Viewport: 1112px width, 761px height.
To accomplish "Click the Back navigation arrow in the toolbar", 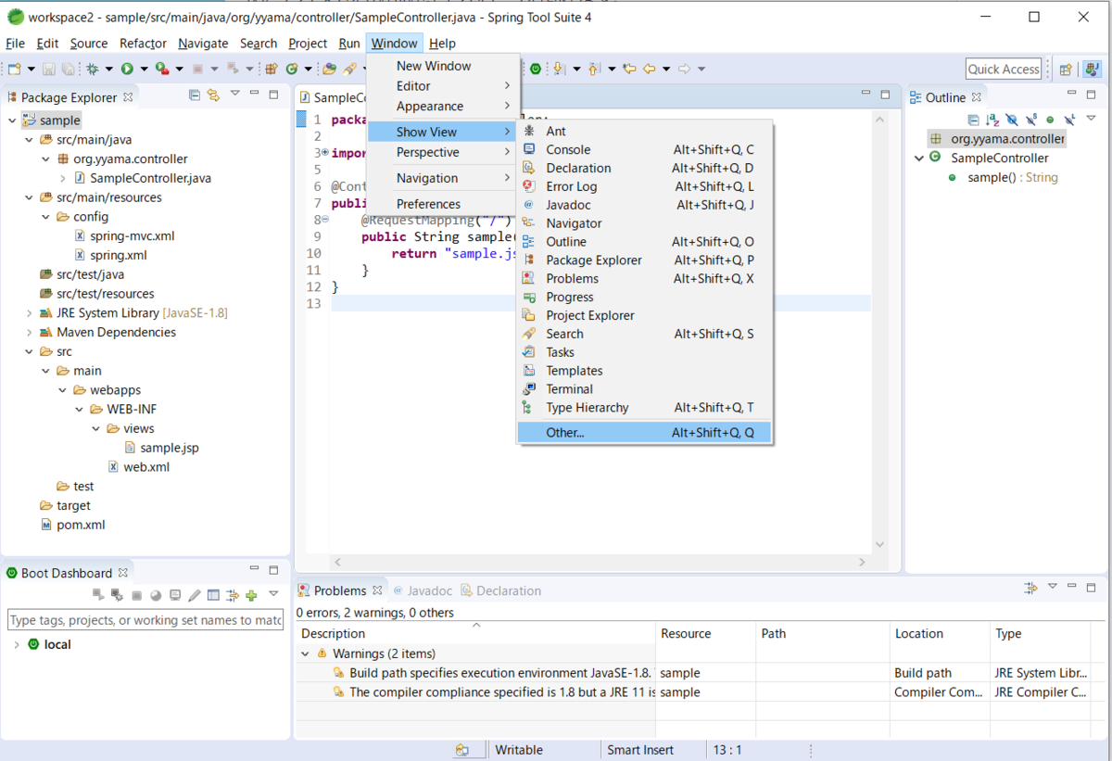I will pos(650,69).
